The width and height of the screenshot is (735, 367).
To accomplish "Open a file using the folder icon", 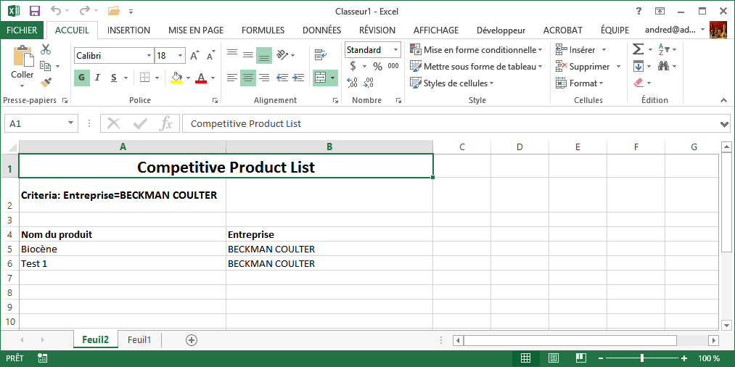I will (113, 11).
